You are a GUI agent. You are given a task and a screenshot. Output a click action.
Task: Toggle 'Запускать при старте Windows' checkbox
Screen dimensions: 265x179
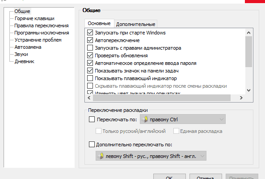pyautogui.click(x=90, y=33)
